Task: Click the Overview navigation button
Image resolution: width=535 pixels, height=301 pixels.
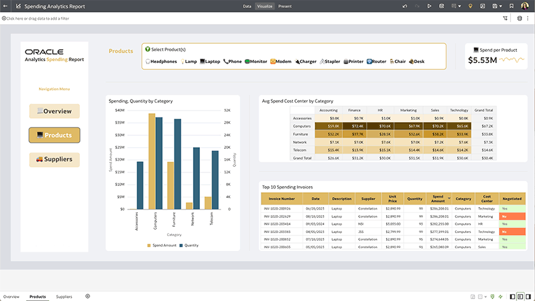Action: click(54, 111)
